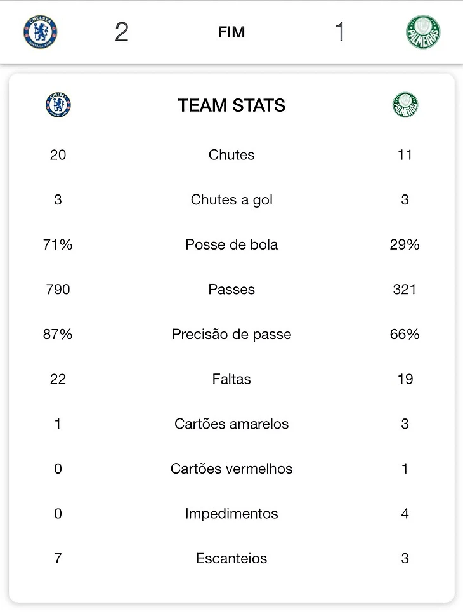
Task: Click the Faltas stat label
Action: [231, 379]
